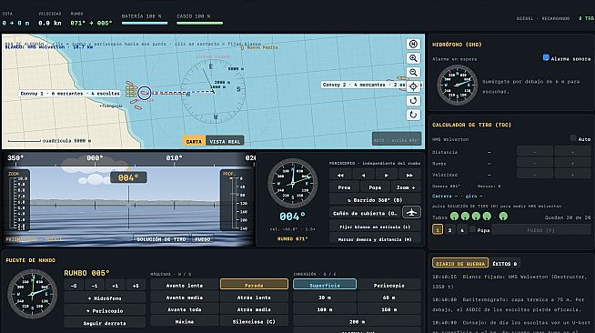595x333 pixels.
Task: Select salvo size 4
Action: 462,230
